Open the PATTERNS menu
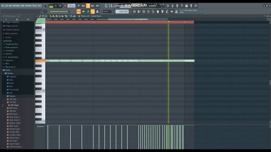 pyautogui.click(x=16, y=5)
